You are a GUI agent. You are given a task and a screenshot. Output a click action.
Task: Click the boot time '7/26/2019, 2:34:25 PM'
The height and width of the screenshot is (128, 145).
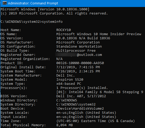click(x=78, y=71)
